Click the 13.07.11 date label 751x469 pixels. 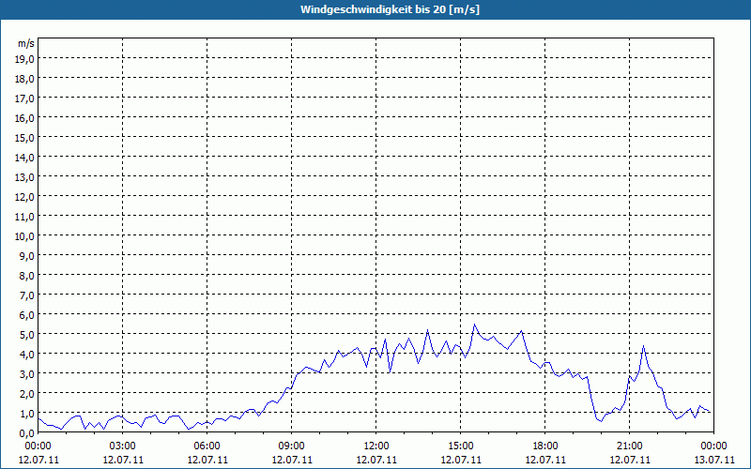point(714,460)
